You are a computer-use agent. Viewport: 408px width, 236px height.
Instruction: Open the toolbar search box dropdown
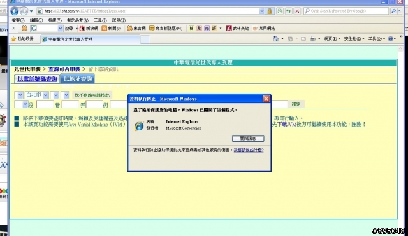point(60,28)
